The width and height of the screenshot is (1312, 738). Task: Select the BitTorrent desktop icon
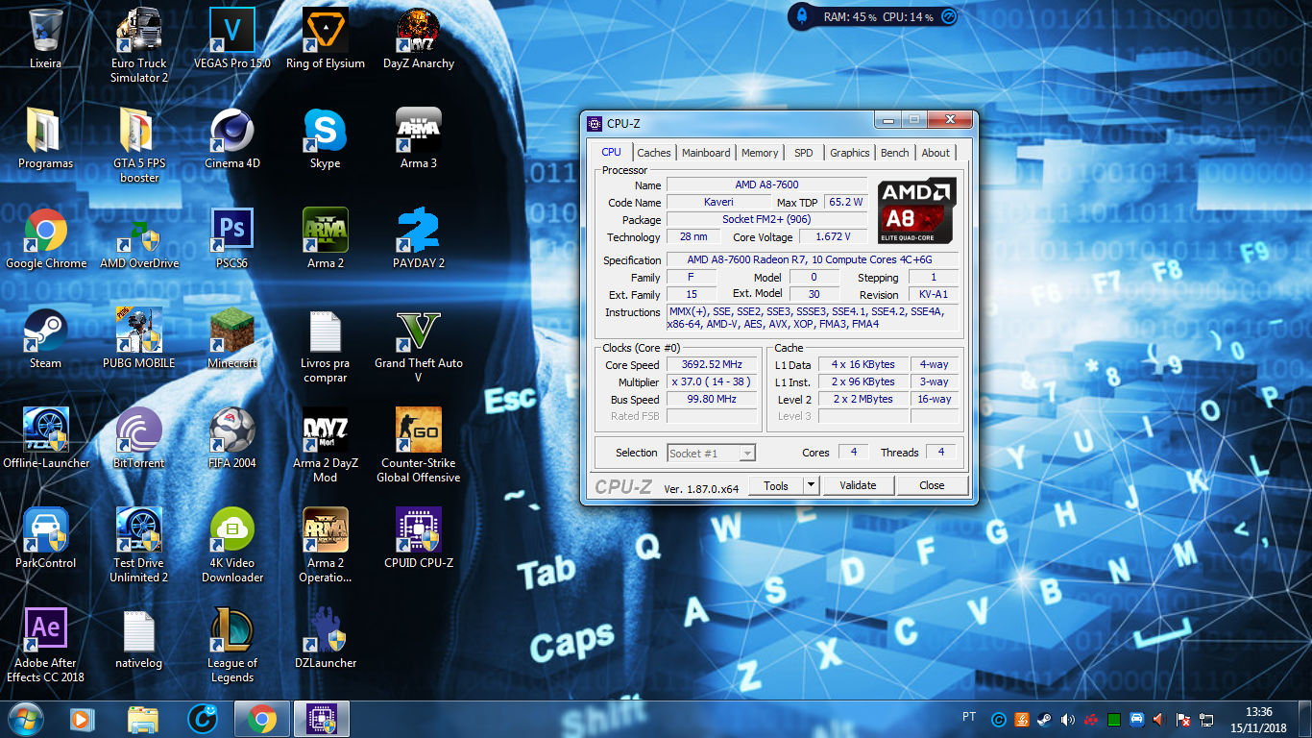(x=139, y=438)
